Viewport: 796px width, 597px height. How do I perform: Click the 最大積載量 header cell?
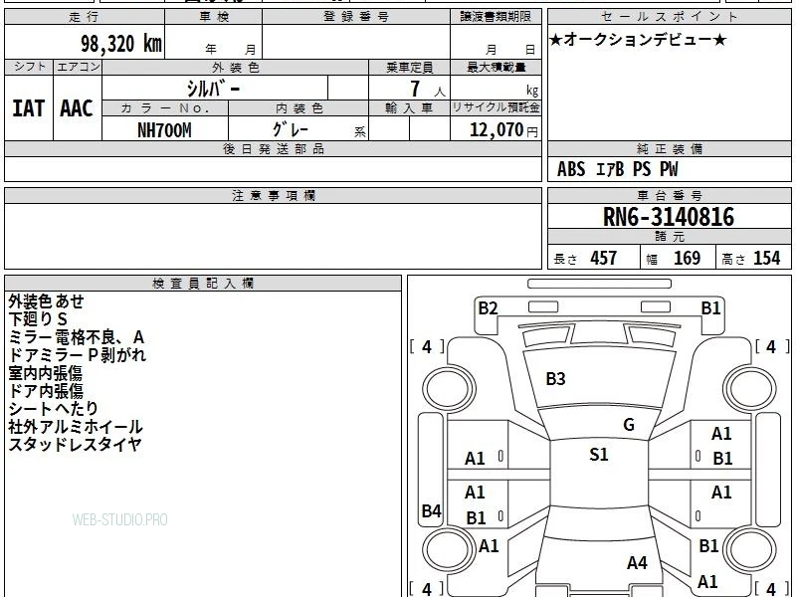tap(496, 67)
